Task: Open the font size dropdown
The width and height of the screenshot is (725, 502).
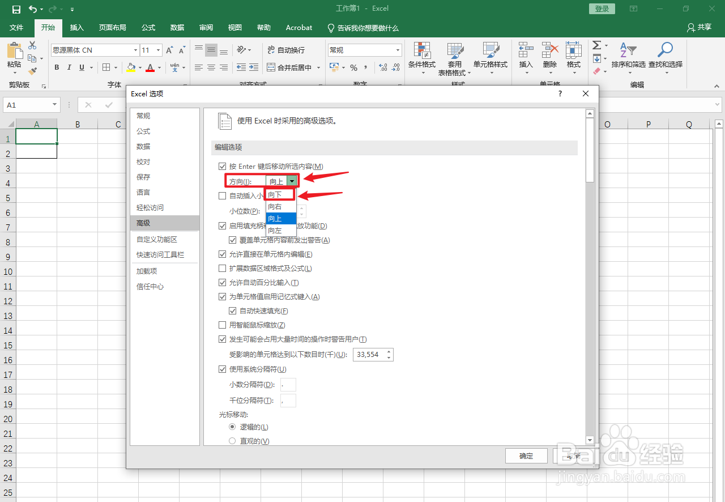Action: point(157,50)
